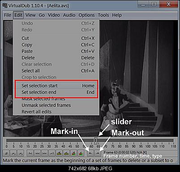Click the scene reverse search icon

pyautogui.click(x=73, y=153)
